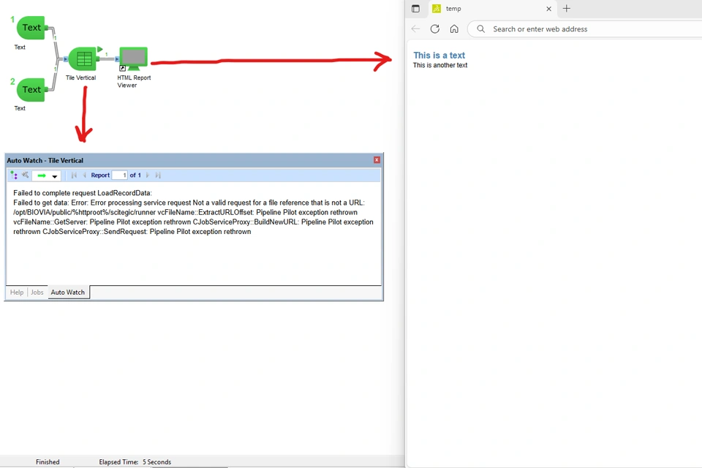Click the second Auto Watch toolbar icon
The image size is (702, 468).
25,175
